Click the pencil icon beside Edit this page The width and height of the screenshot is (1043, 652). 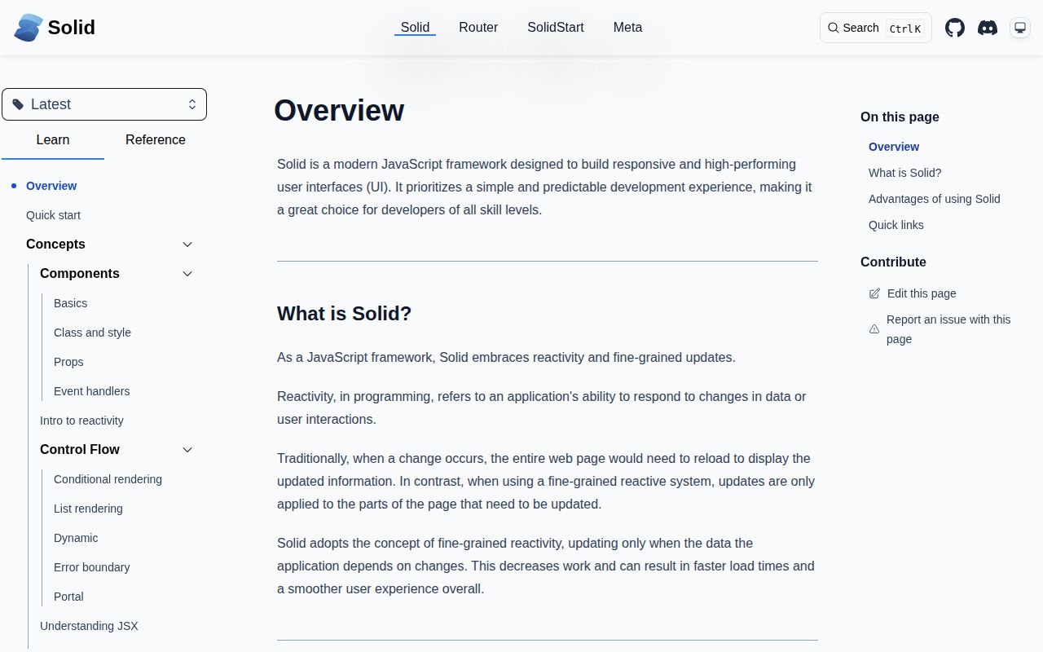[874, 293]
